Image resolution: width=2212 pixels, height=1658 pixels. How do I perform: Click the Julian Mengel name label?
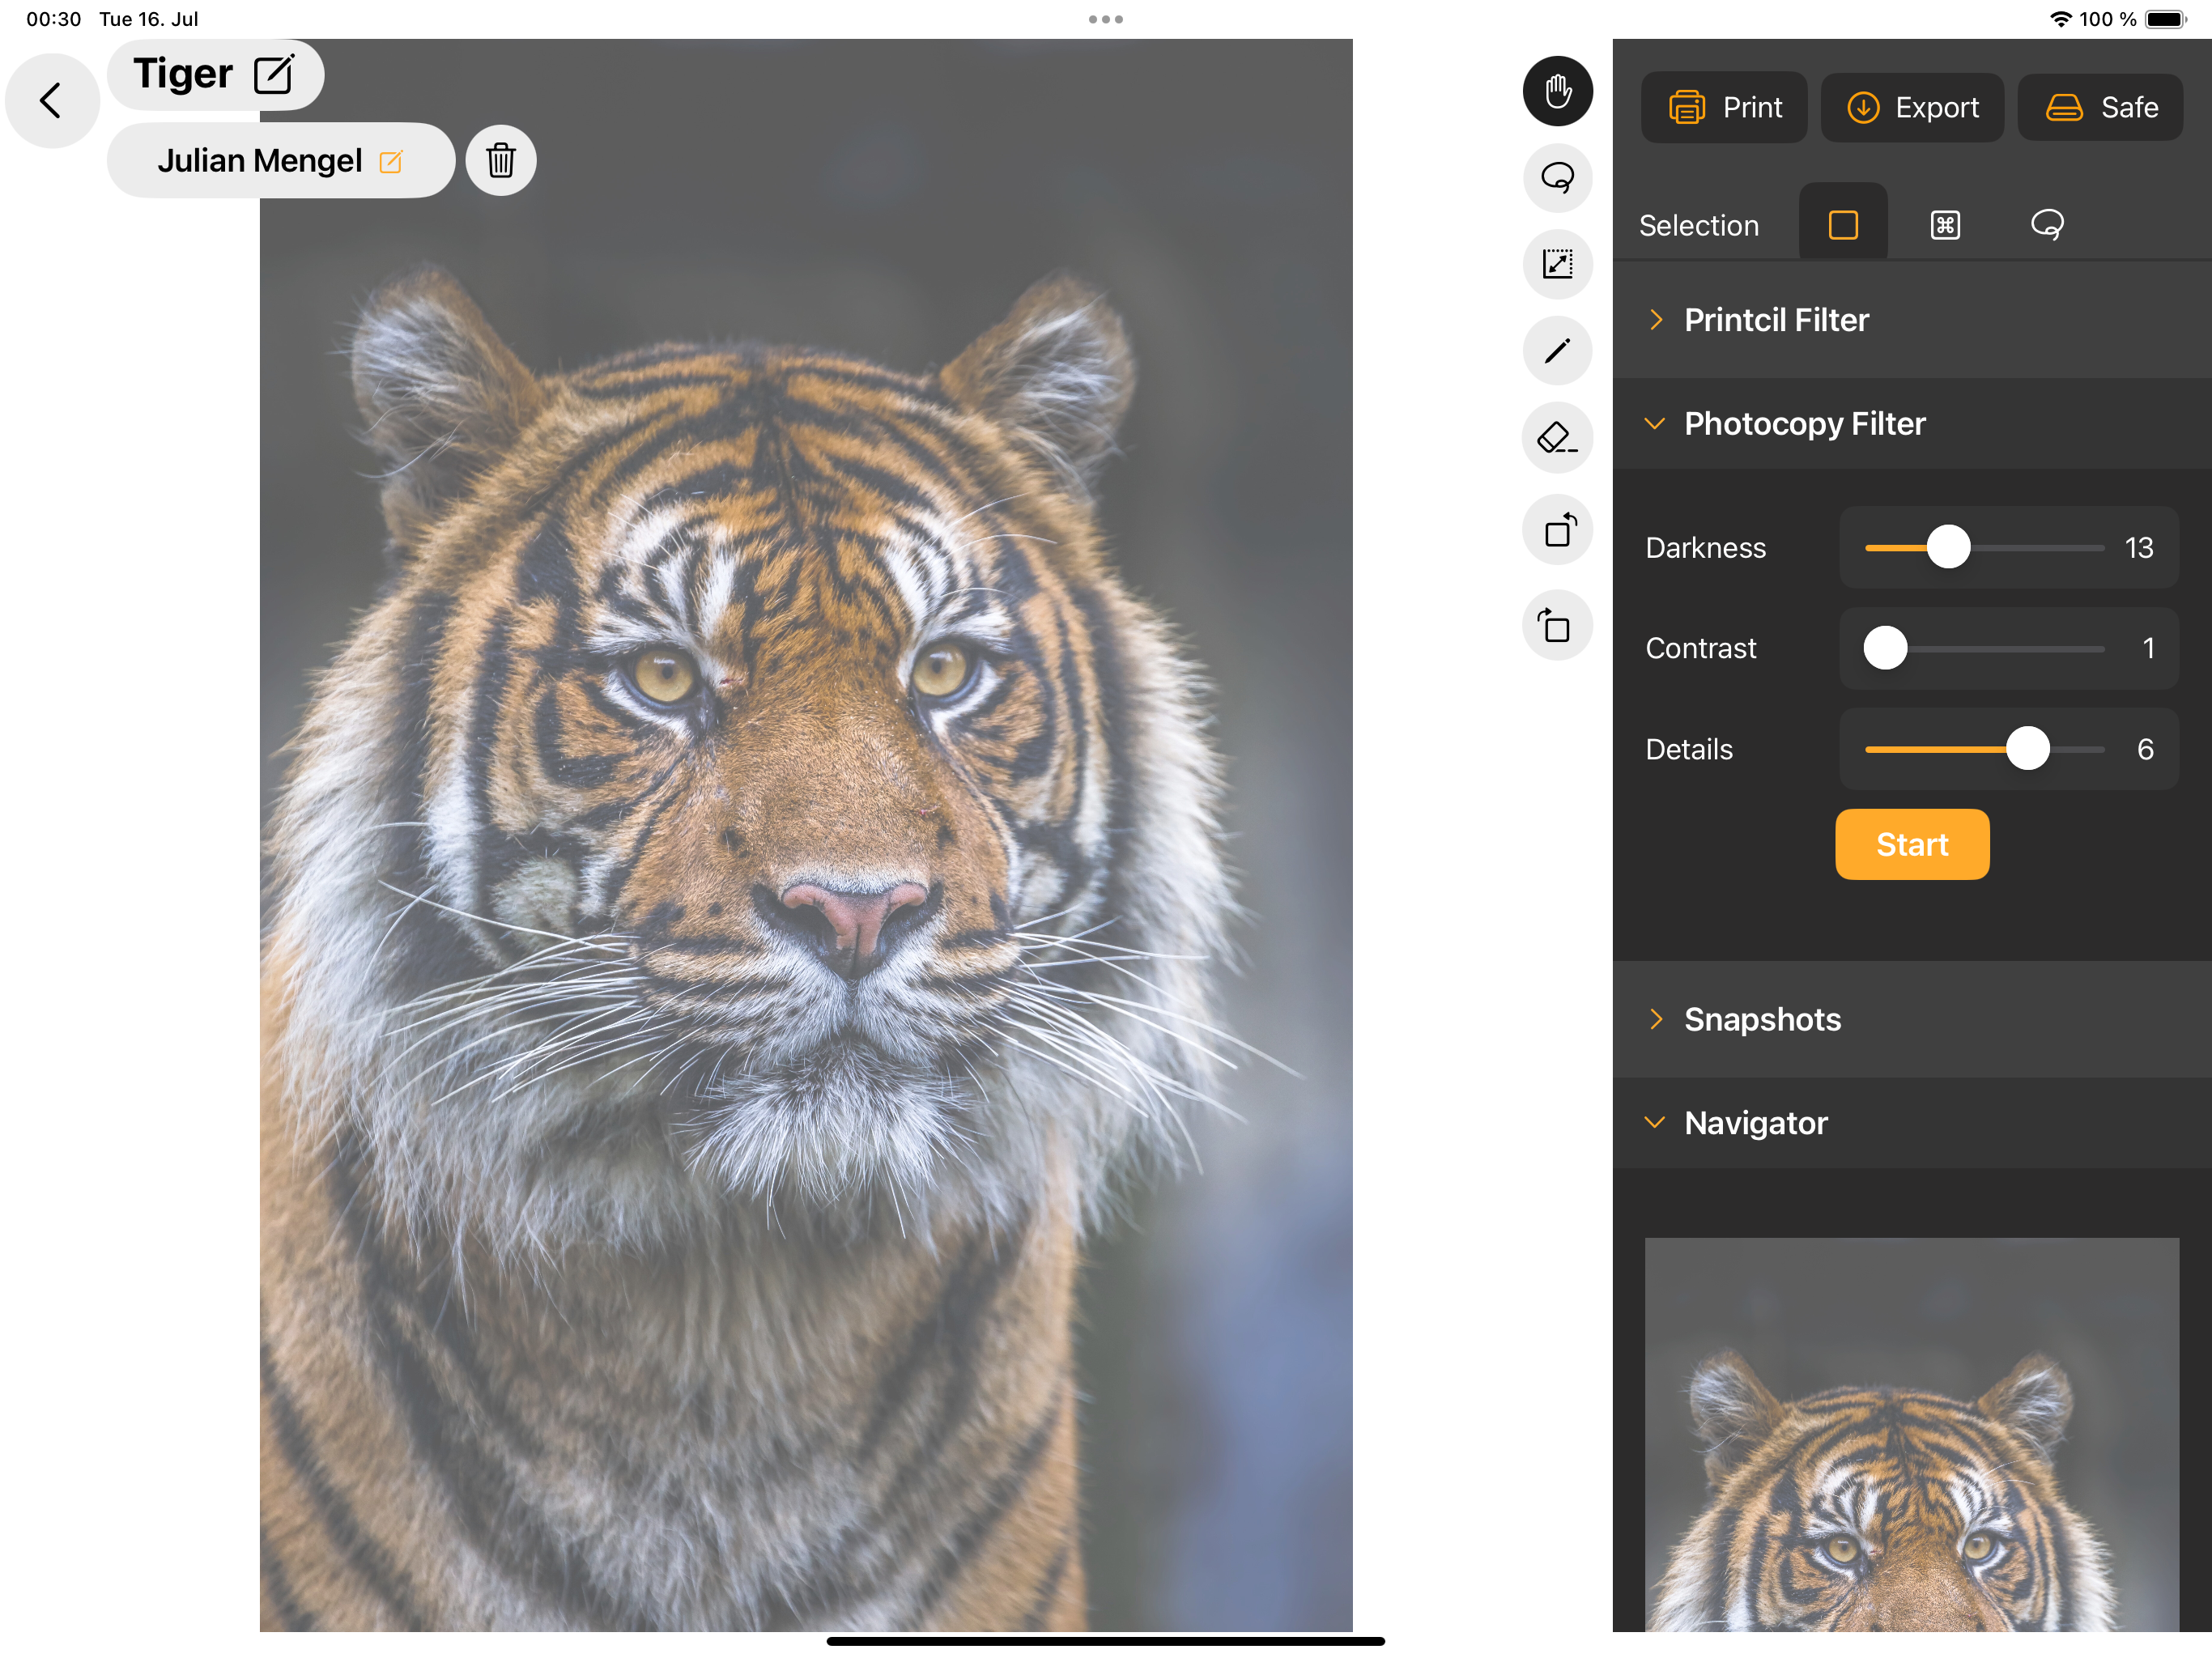(260, 161)
